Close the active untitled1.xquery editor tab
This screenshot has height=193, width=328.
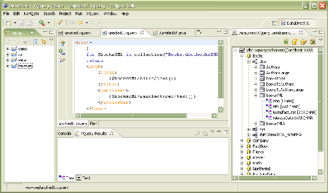tap(142, 32)
